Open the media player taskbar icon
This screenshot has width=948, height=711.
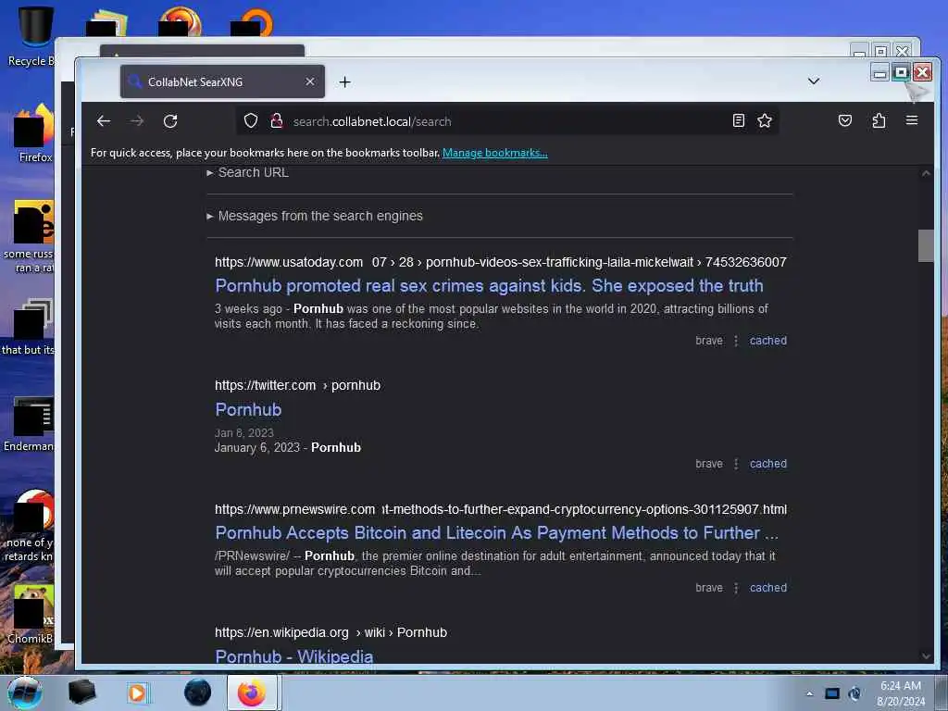[137, 692]
